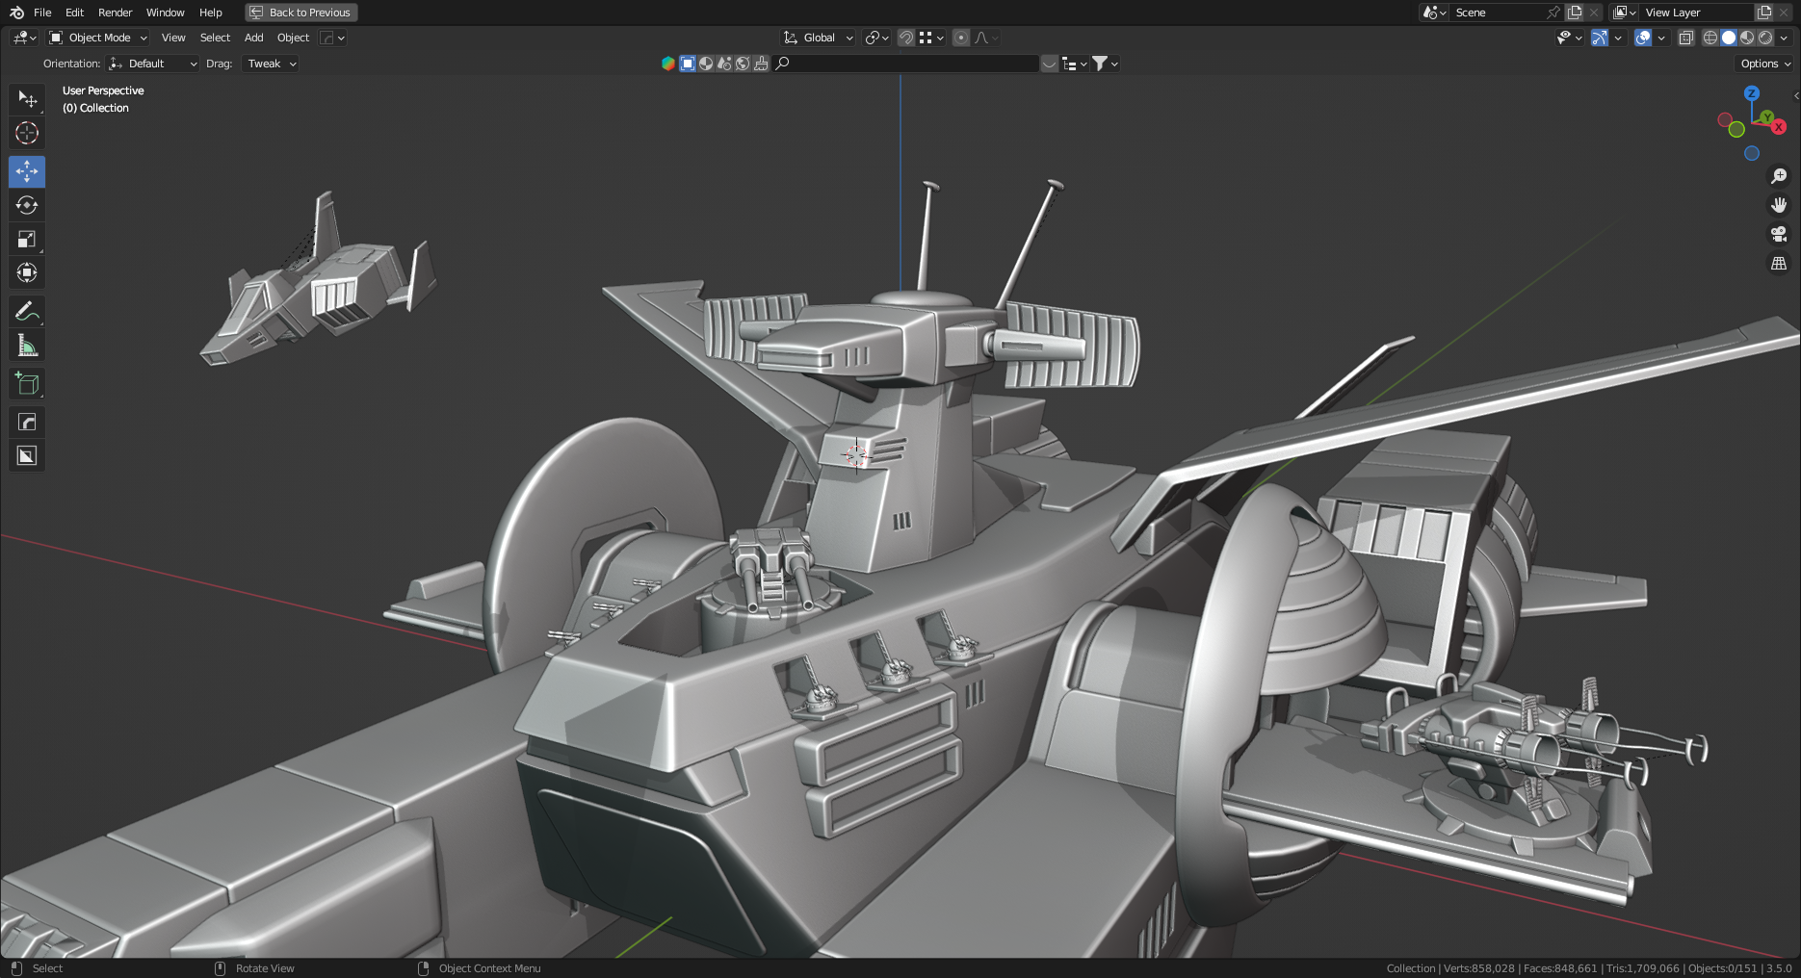Click the brush filter icon
This screenshot has width=1801, height=978.
point(761,64)
